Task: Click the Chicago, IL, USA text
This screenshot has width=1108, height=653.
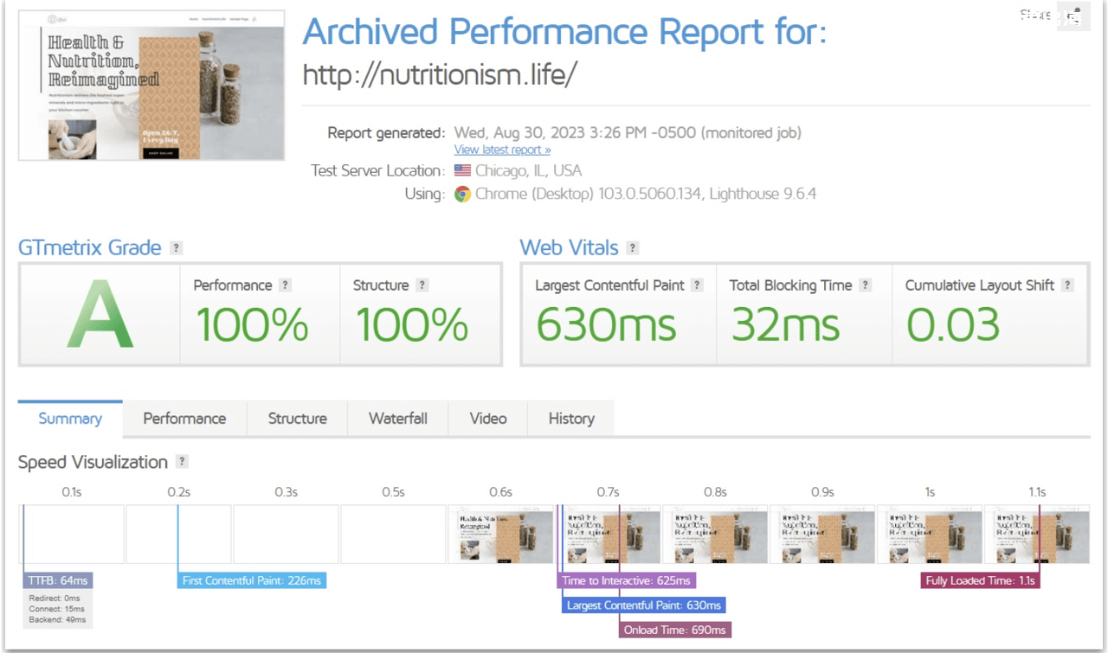Action: click(528, 171)
